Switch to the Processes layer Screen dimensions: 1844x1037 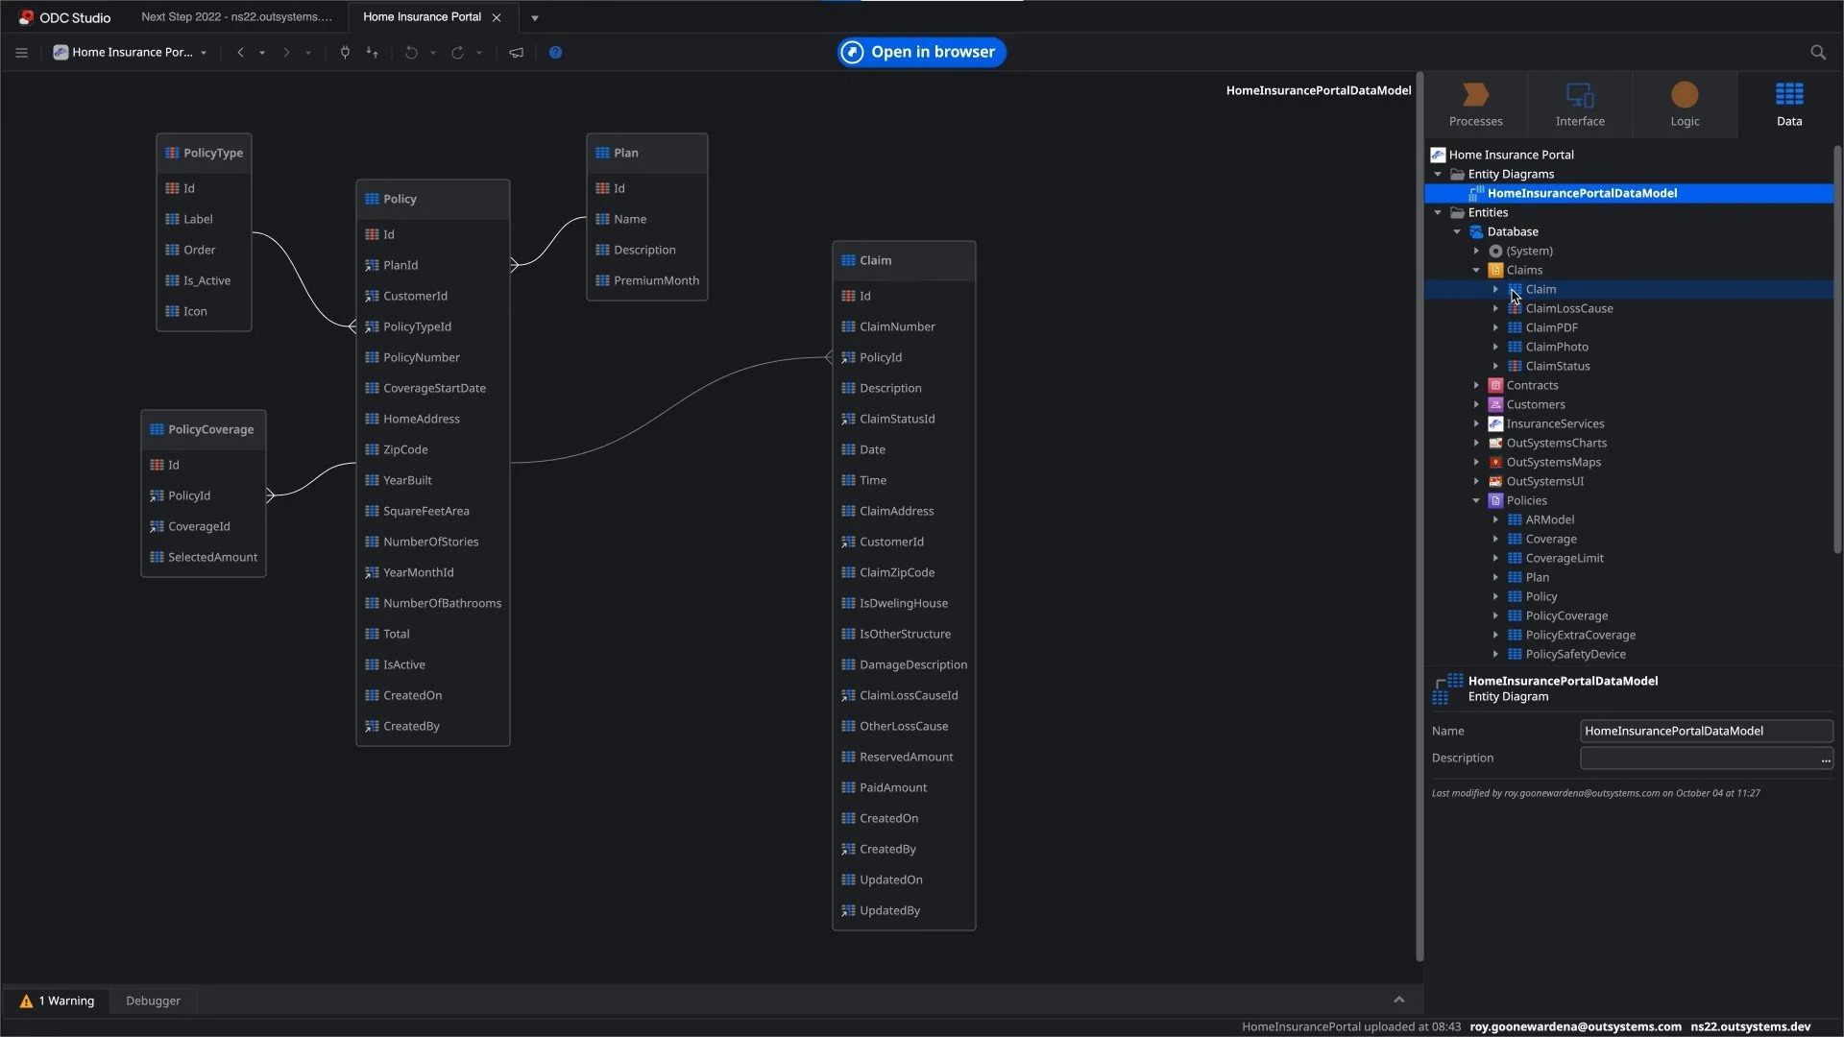(x=1475, y=104)
